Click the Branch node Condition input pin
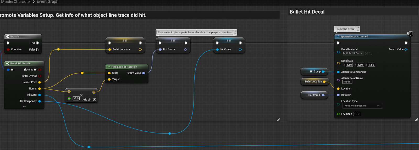This screenshot has width=419, height=150. [x=8, y=49]
